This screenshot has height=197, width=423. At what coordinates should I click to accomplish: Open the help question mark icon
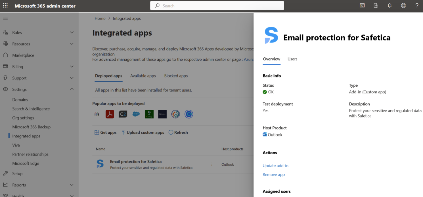click(x=417, y=5)
